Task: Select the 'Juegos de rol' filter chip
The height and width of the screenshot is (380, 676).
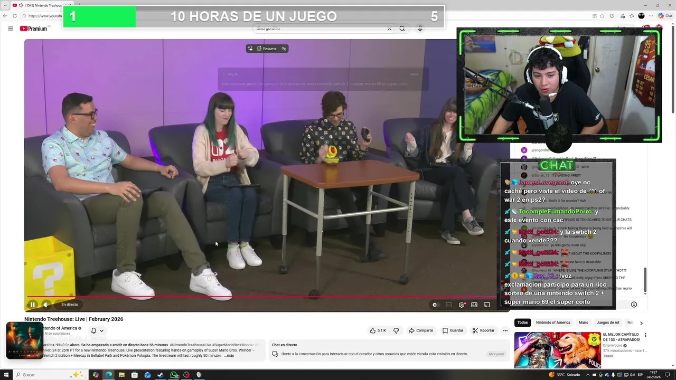Action: point(607,322)
